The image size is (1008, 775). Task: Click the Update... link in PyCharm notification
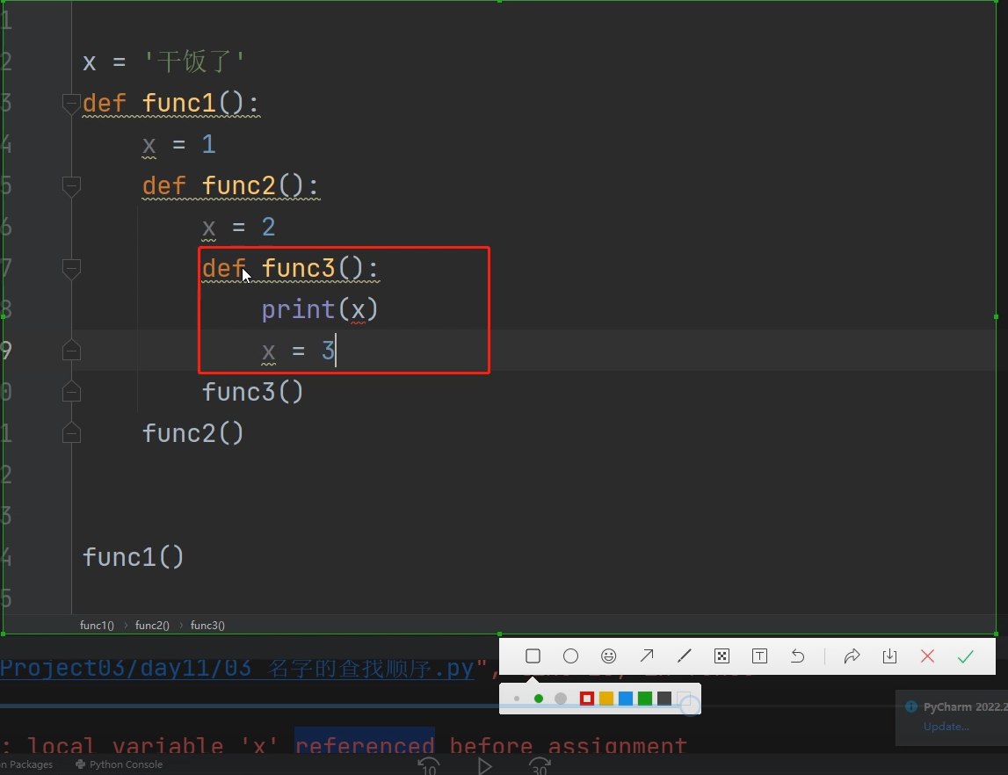(x=946, y=726)
